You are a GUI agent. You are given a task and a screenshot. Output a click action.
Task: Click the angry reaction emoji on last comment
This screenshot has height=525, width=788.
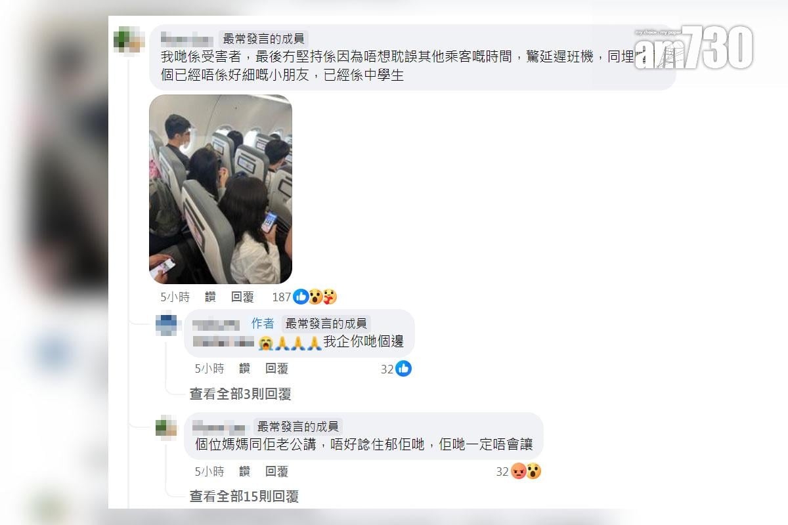click(519, 471)
